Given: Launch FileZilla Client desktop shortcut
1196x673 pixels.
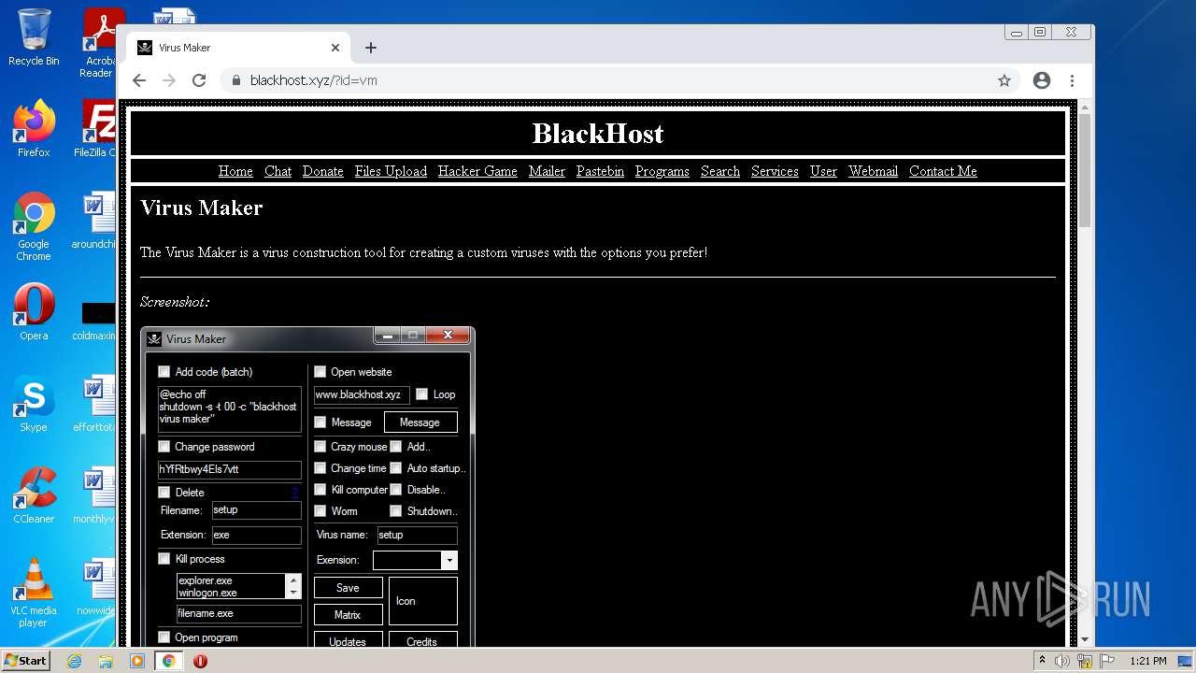Looking at the screenshot, I should (x=96, y=128).
